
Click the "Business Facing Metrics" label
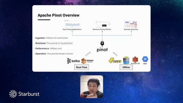coord(102,29)
